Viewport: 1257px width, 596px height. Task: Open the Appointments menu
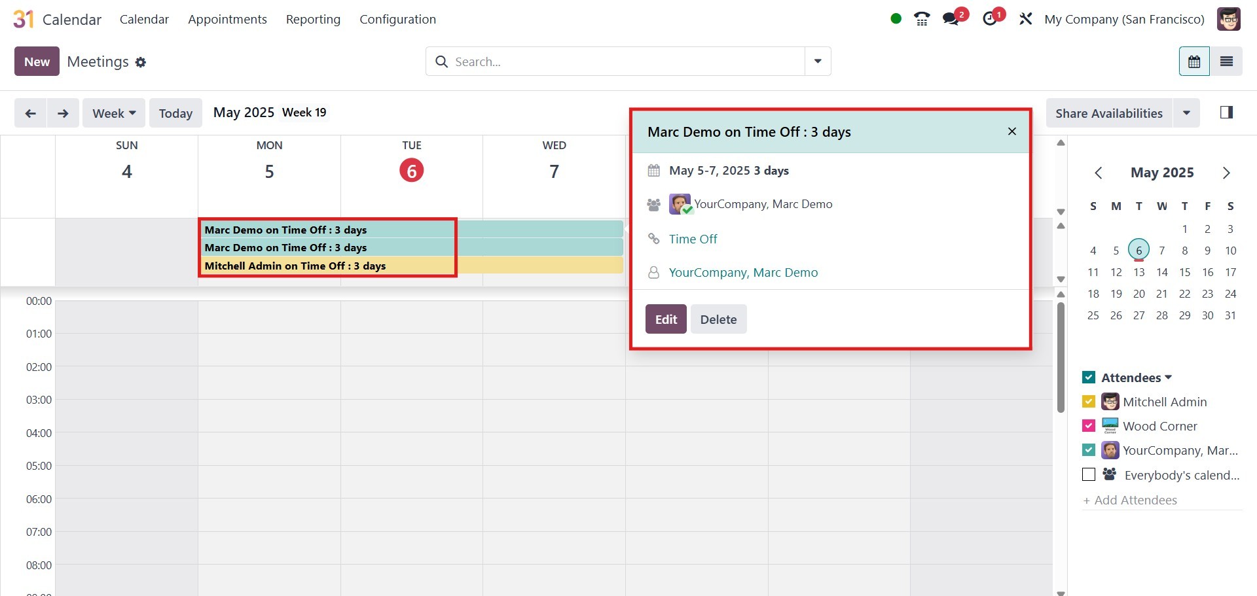(x=227, y=19)
